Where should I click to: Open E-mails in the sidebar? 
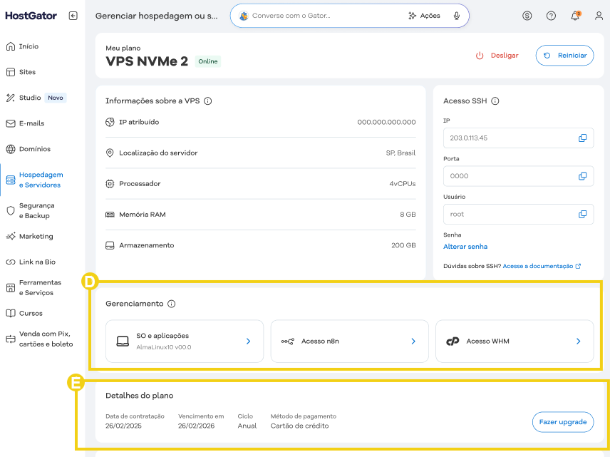tap(31, 123)
